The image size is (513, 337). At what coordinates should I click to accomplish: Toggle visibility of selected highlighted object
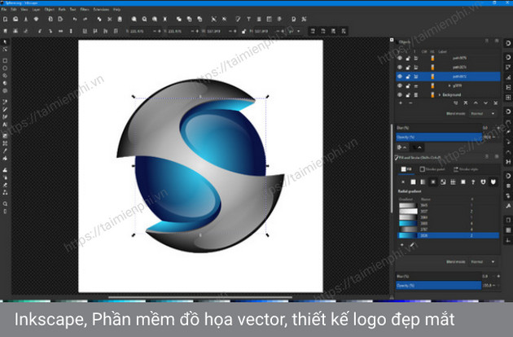tap(400, 77)
